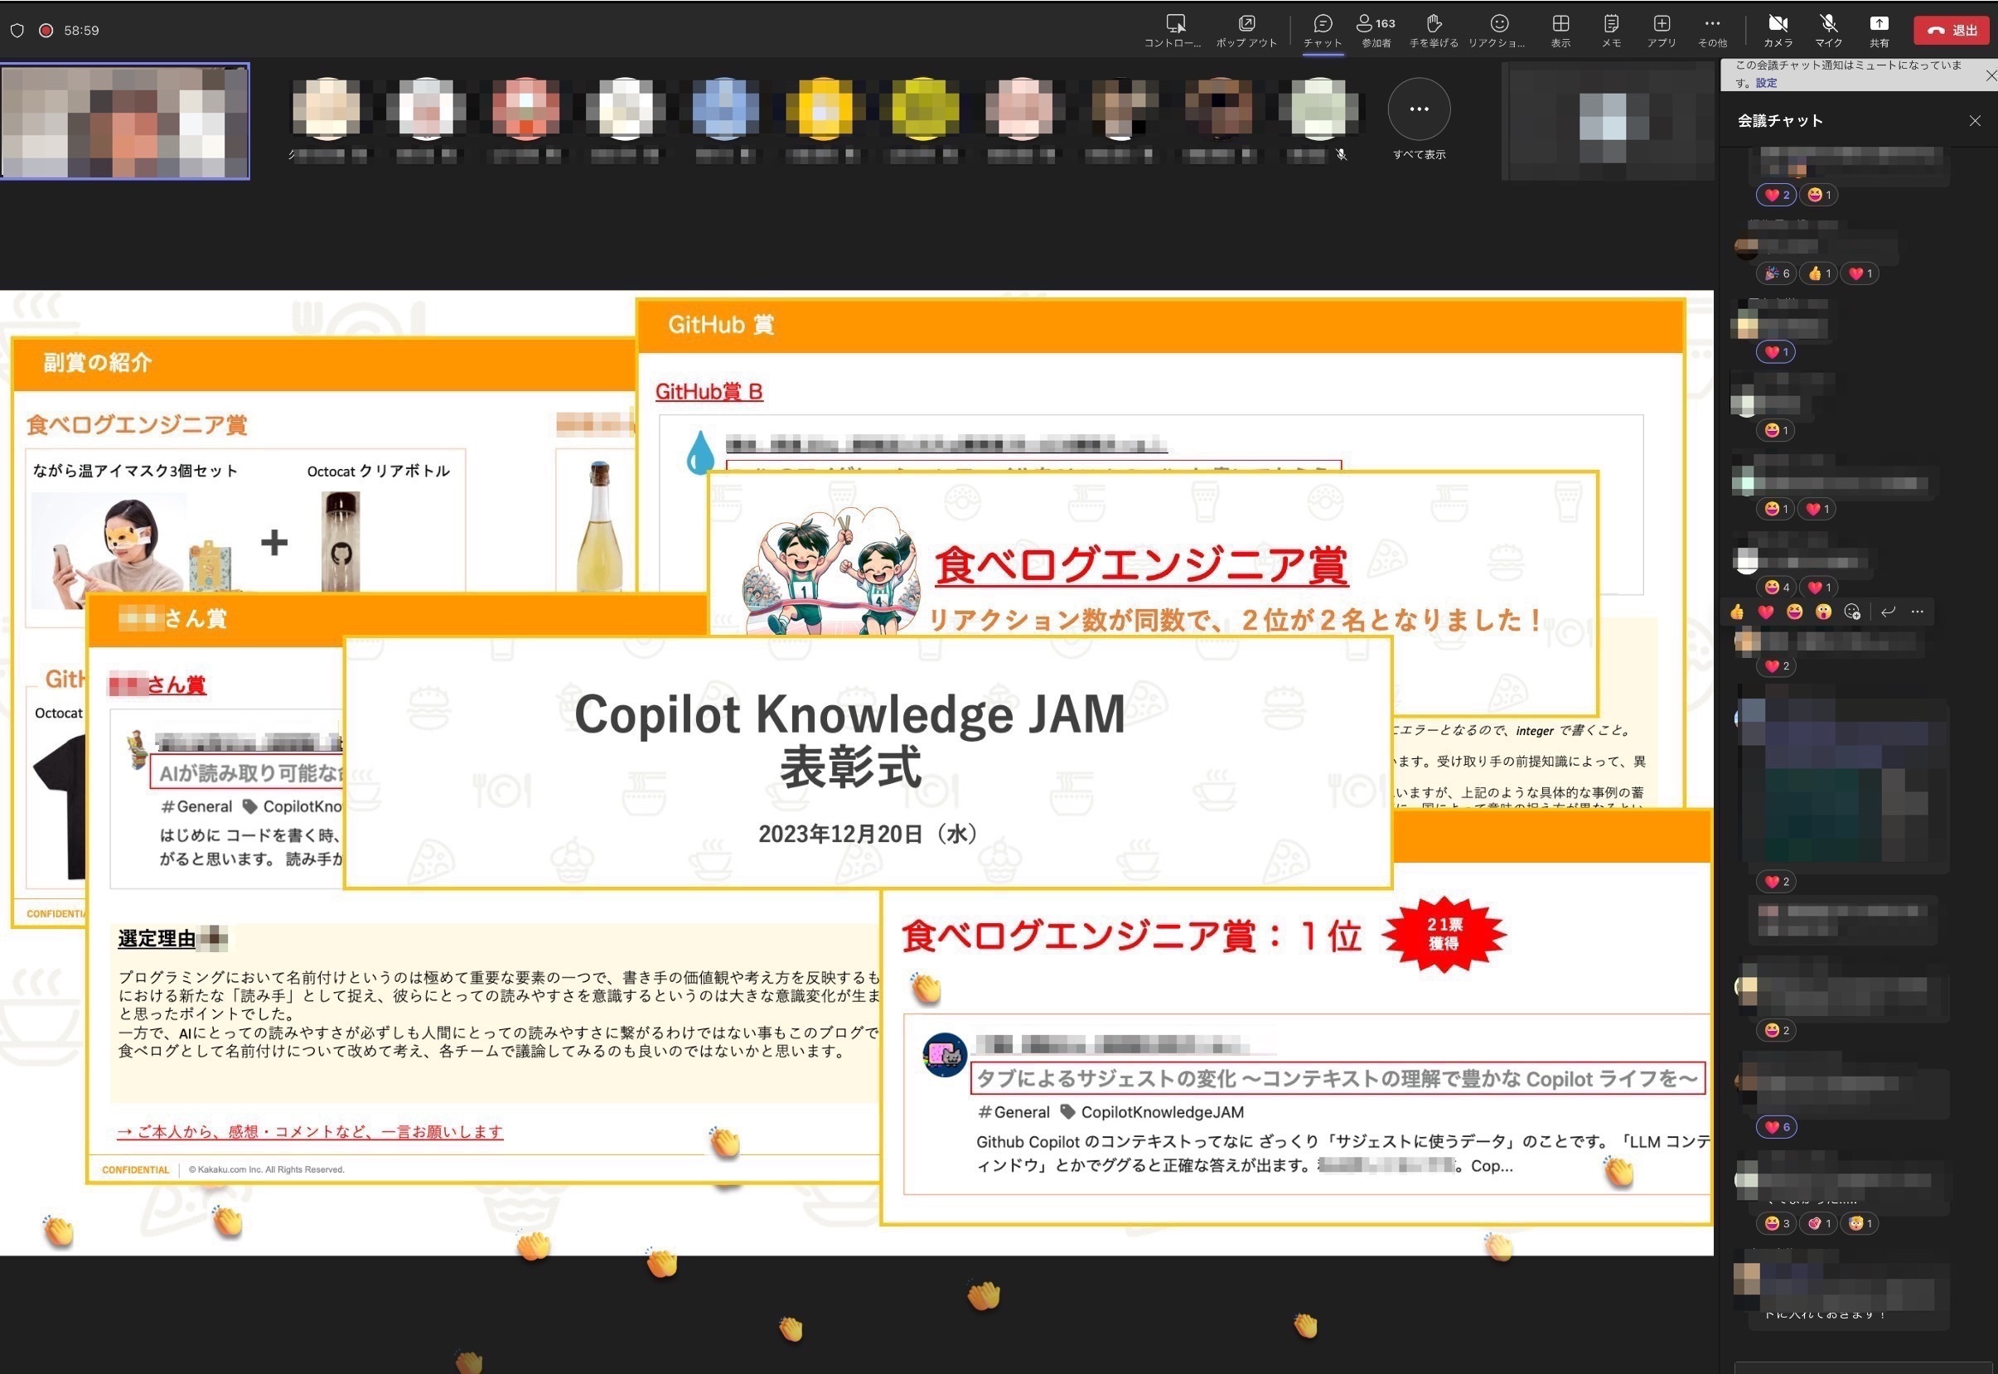Click the shield privacy icon at top left
Viewport: 1998px width, 1374px height.
17,30
